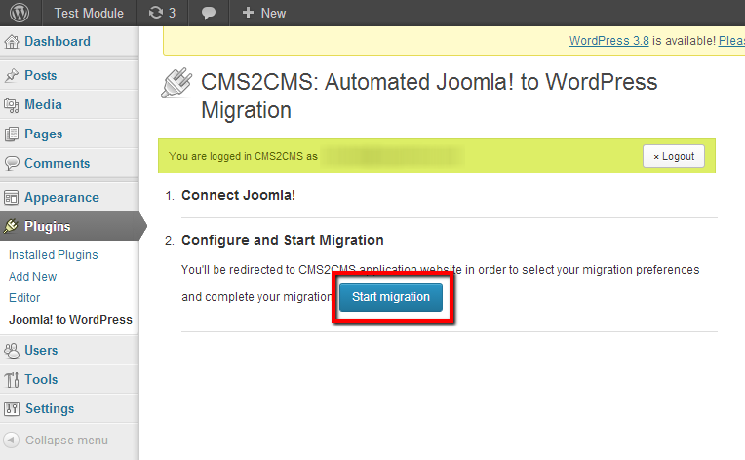Open Test Module site name
This screenshot has height=460, width=745.
(89, 13)
